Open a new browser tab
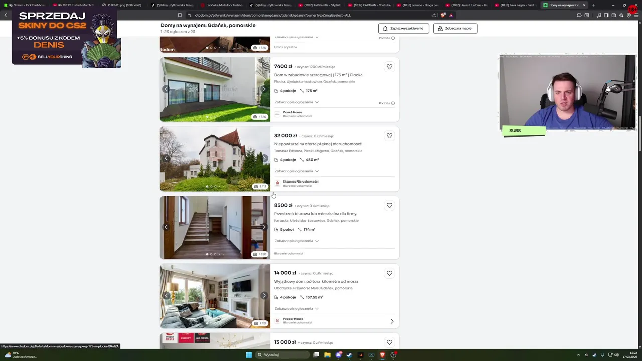 pyautogui.click(x=593, y=5)
